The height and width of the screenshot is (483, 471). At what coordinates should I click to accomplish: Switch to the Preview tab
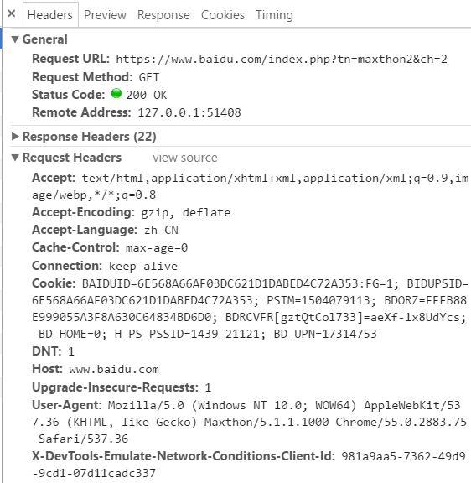click(105, 15)
